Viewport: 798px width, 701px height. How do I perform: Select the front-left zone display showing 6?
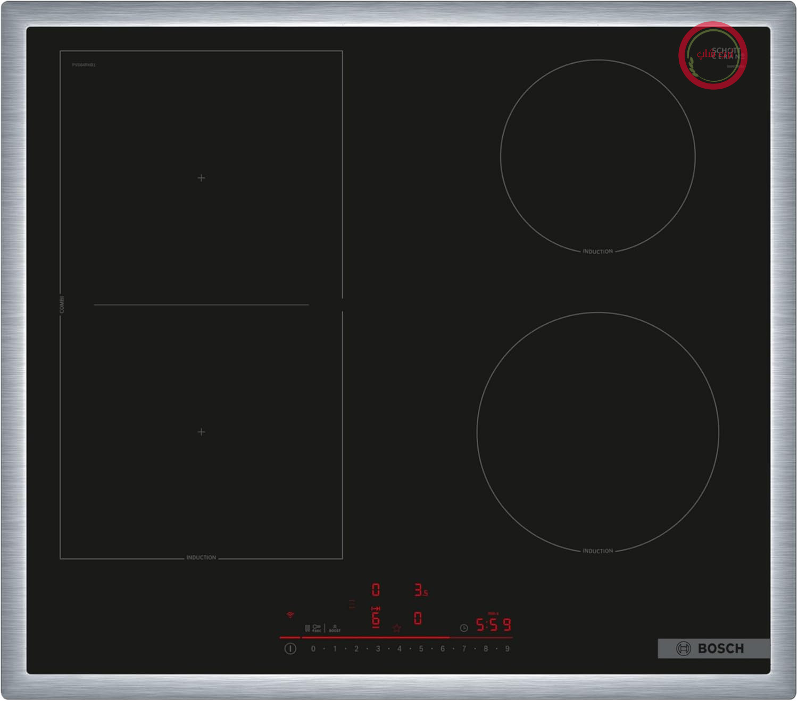376,619
